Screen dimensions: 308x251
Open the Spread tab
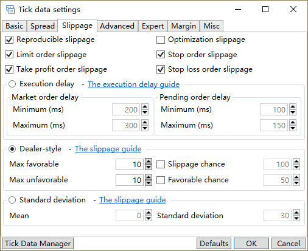click(42, 26)
